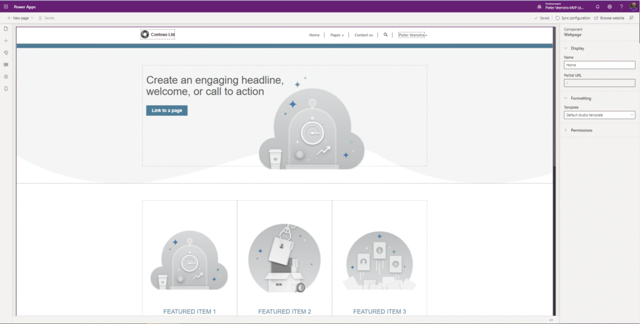Click Browse website
The width and height of the screenshot is (640, 324).
click(x=609, y=18)
